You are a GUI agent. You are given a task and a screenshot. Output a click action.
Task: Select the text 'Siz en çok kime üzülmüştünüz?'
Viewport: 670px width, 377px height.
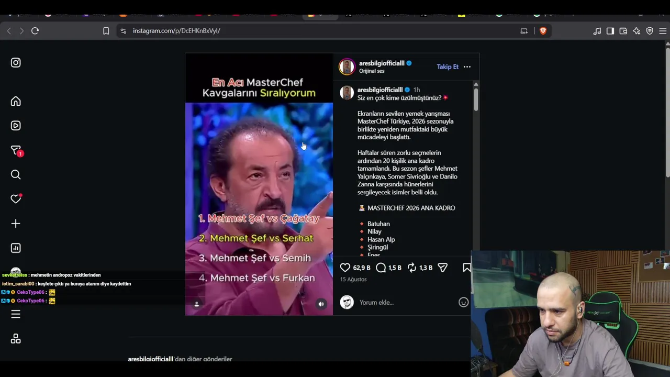point(399,98)
